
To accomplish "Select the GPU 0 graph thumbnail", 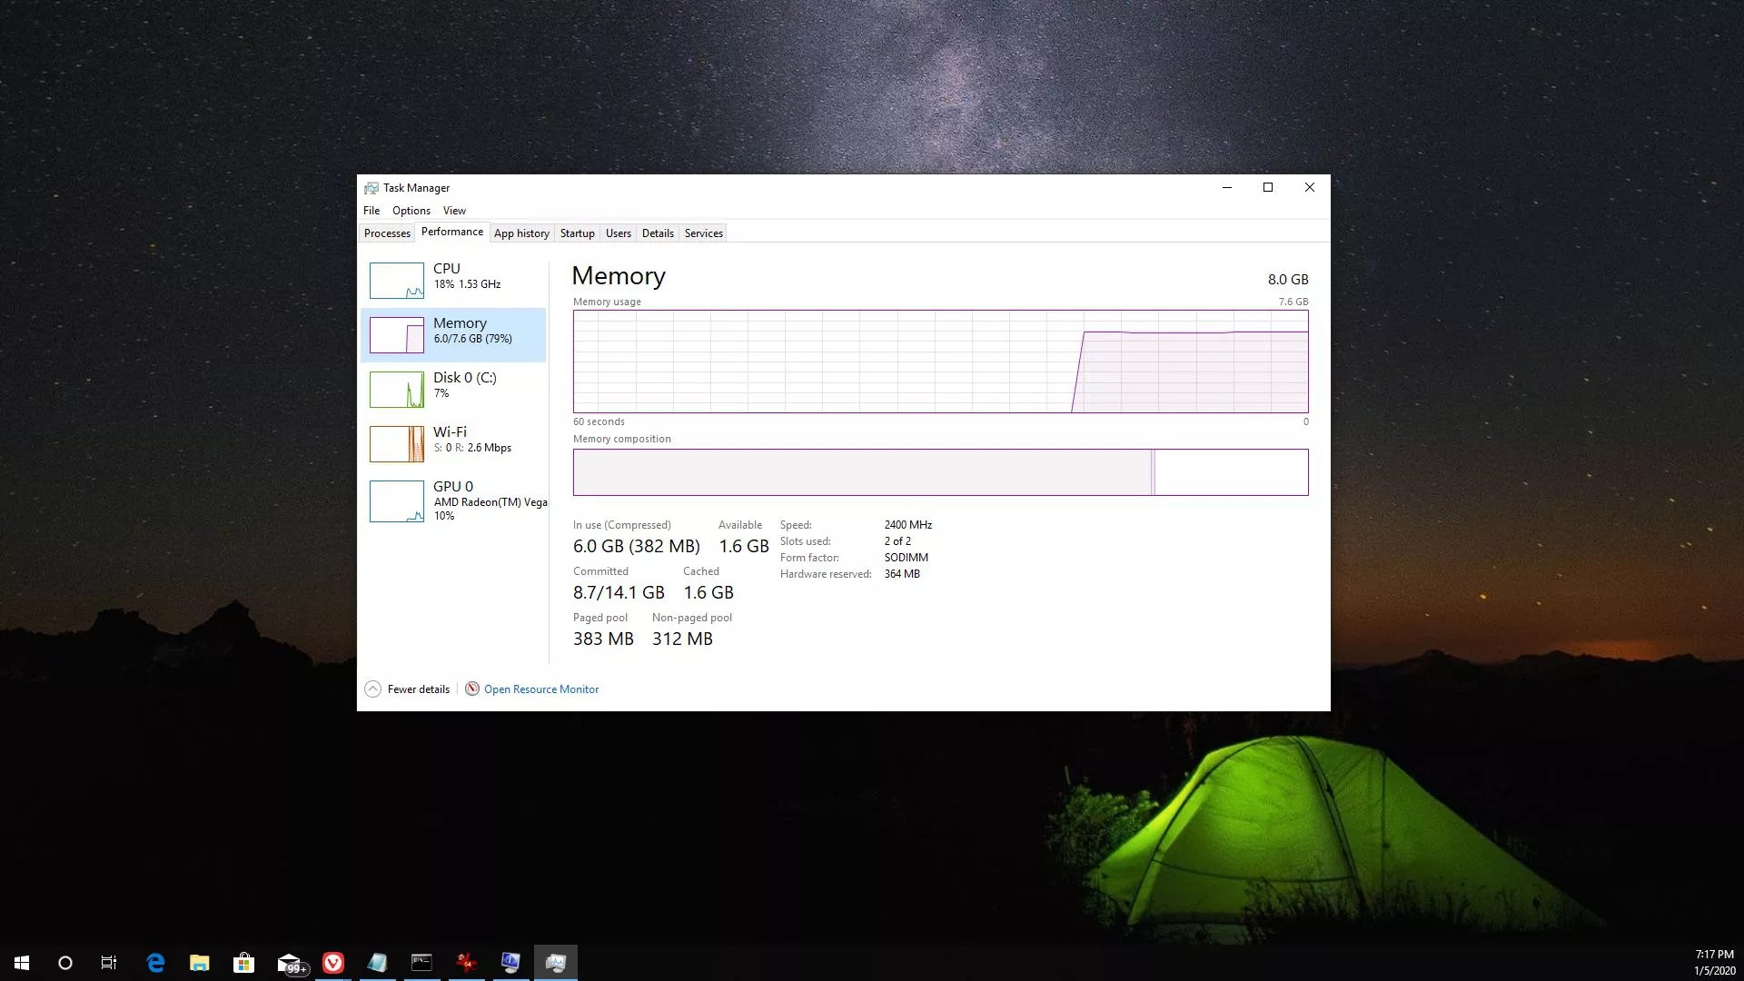I will [396, 500].
